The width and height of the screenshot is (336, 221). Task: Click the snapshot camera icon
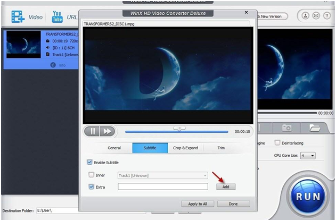pyautogui.click(x=286, y=127)
